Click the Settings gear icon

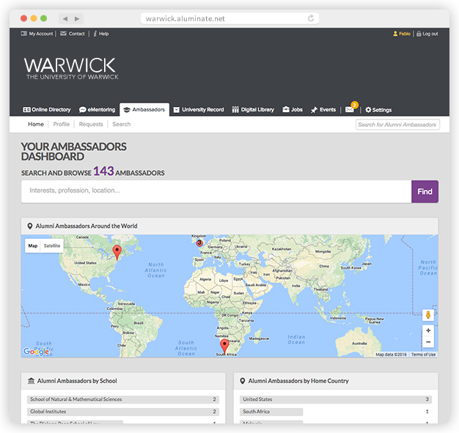pyautogui.click(x=368, y=110)
